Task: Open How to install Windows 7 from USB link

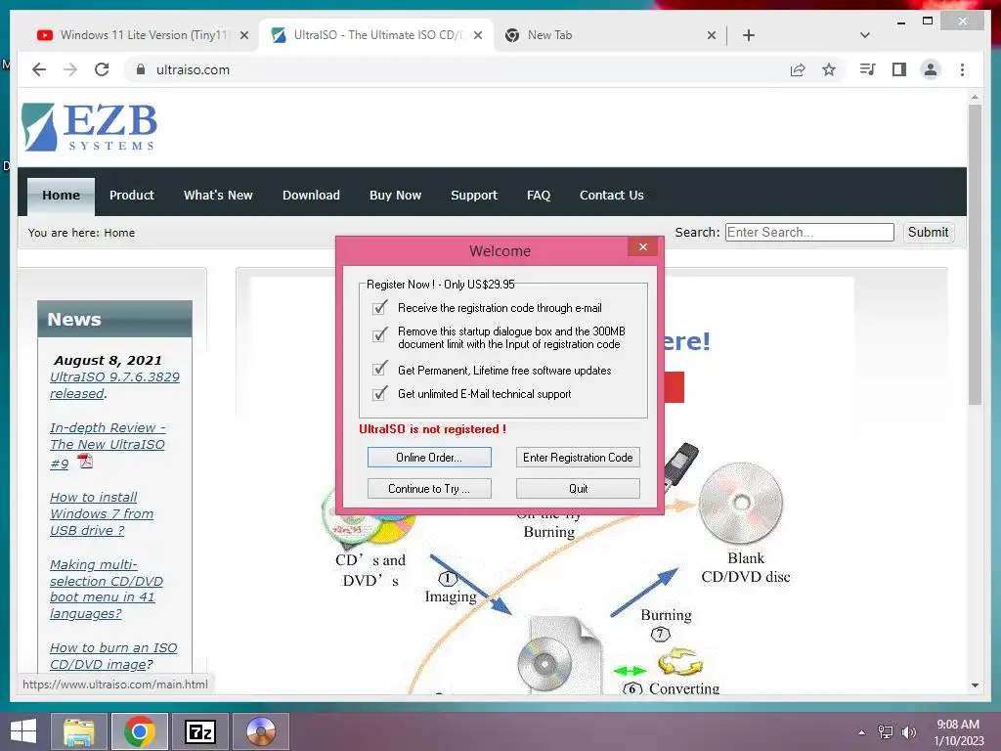Action: (102, 513)
